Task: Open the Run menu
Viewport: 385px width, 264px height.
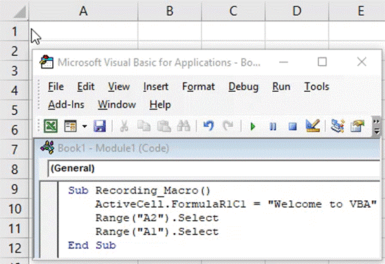Action: [281, 86]
